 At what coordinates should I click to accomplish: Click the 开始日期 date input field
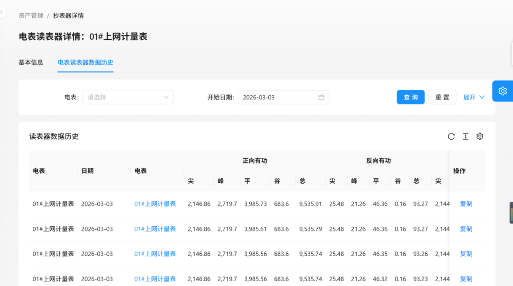click(278, 97)
